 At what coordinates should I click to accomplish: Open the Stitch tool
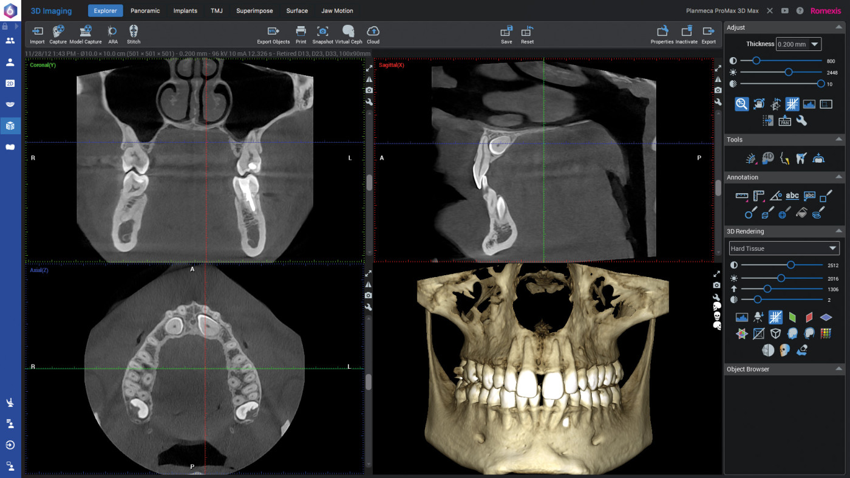coord(134,34)
